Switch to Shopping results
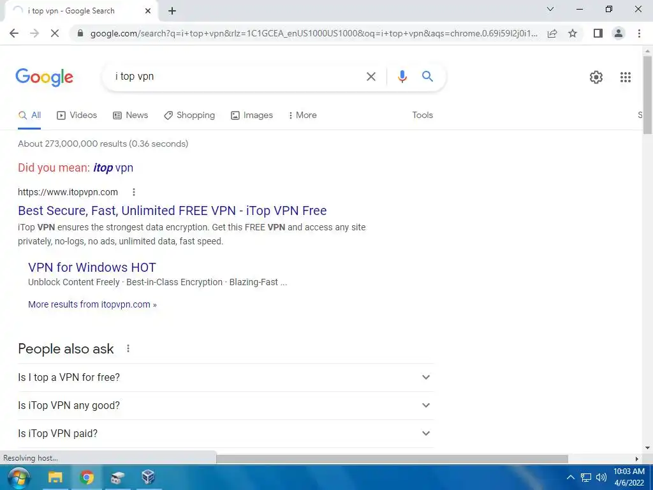 189,115
